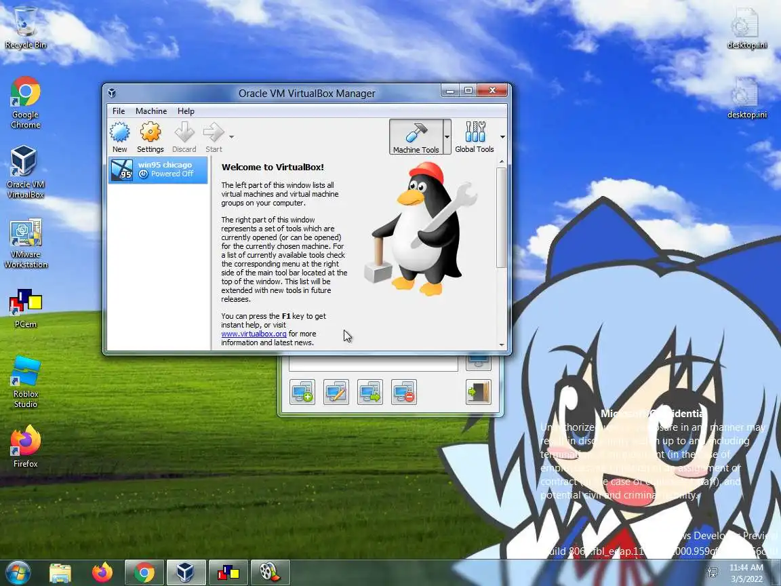The width and height of the screenshot is (781, 586).
Task: Select the Machine Tools hammer button
Action: (416, 136)
